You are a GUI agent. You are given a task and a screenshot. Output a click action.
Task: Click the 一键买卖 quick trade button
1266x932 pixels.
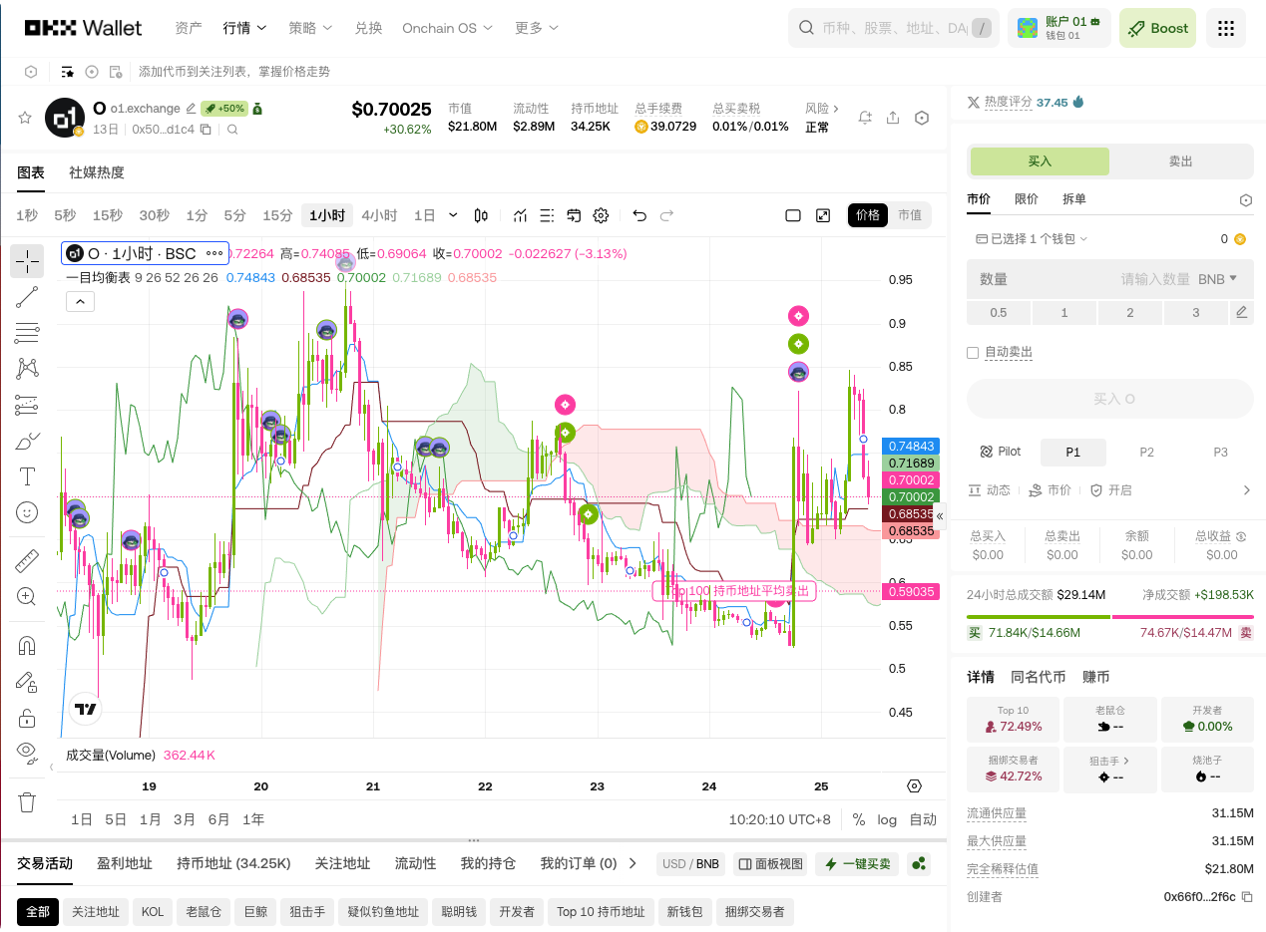point(858,864)
